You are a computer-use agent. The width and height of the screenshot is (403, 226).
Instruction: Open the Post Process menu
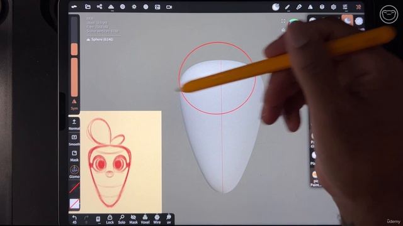point(145,7)
